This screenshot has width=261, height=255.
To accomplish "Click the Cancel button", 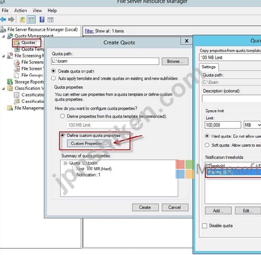I will [x=175, y=207].
